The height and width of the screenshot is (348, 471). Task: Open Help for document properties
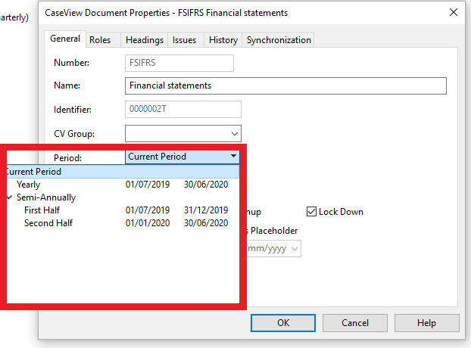(426, 323)
